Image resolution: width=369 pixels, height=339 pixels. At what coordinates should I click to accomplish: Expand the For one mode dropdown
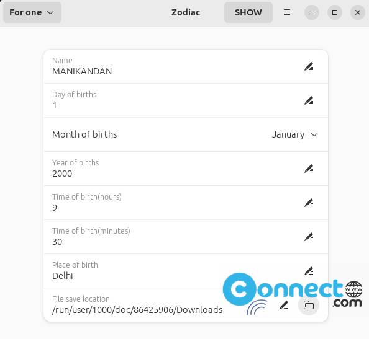tap(32, 12)
